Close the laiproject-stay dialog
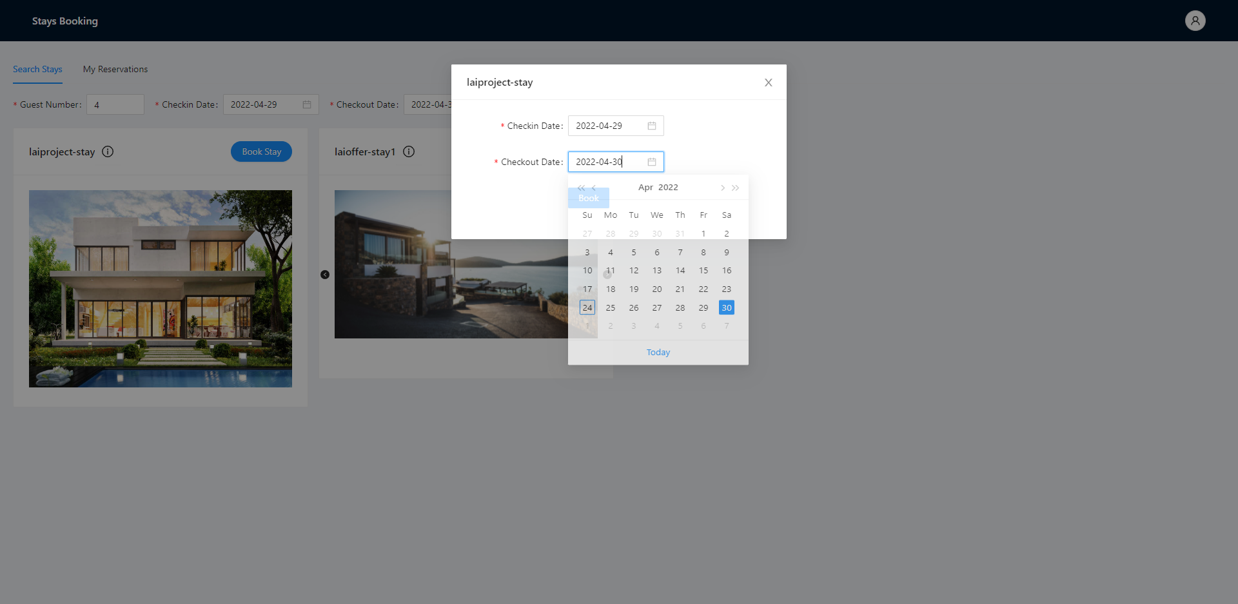The image size is (1238, 604). 768,83
